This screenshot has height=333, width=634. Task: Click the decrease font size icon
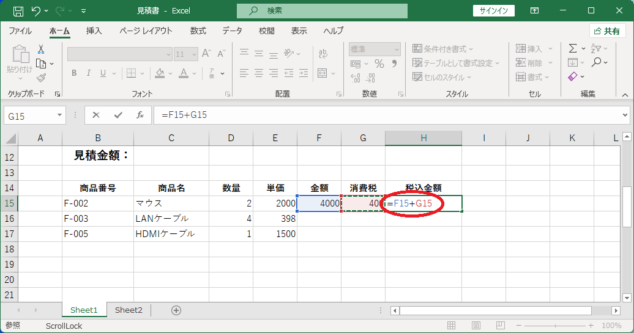[222, 54]
